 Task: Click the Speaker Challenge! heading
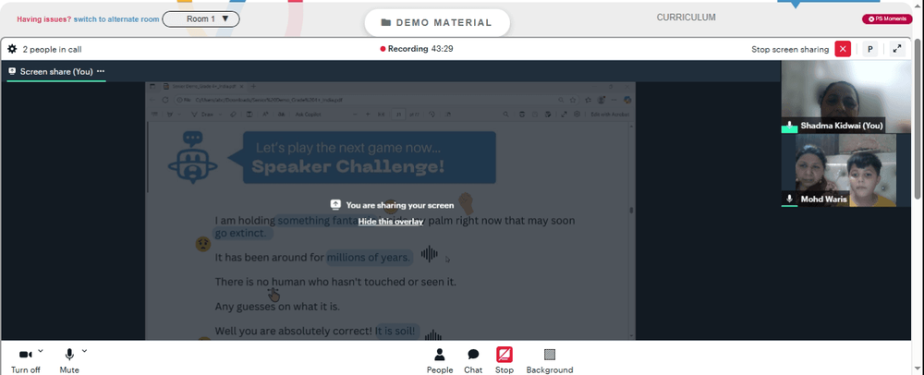point(347,166)
